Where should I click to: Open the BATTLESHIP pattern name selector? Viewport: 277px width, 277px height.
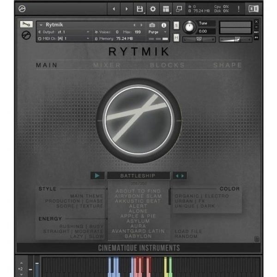point(138,175)
